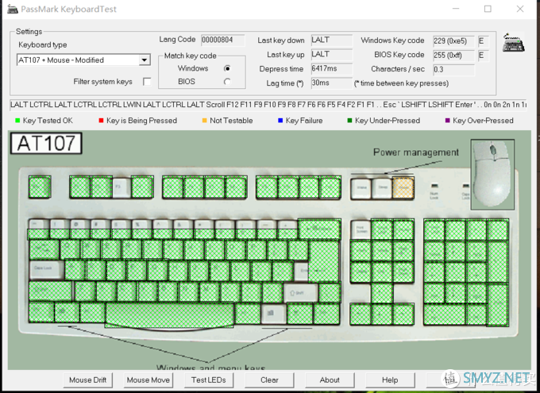The height and width of the screenshot is (393, 540).
Task: Click the blue Key Failure swatch
Action: pyautogui.click(x=280, y=121)
